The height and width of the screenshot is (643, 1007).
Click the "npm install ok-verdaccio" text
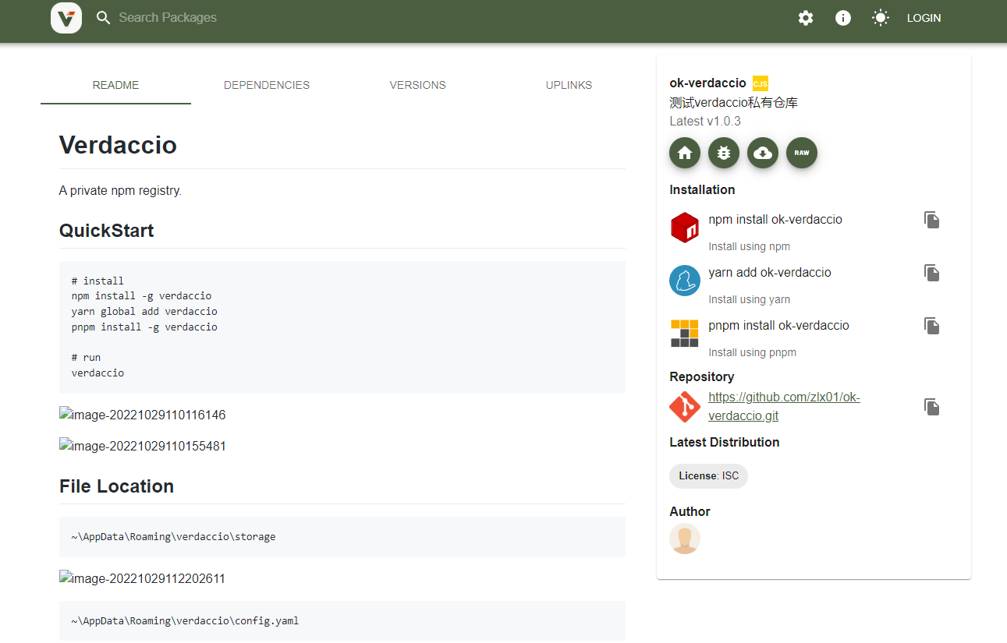[775, 220]
